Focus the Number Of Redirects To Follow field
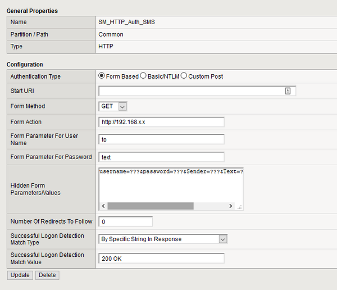This screenshot has width=337, height=290. [125, 221]
